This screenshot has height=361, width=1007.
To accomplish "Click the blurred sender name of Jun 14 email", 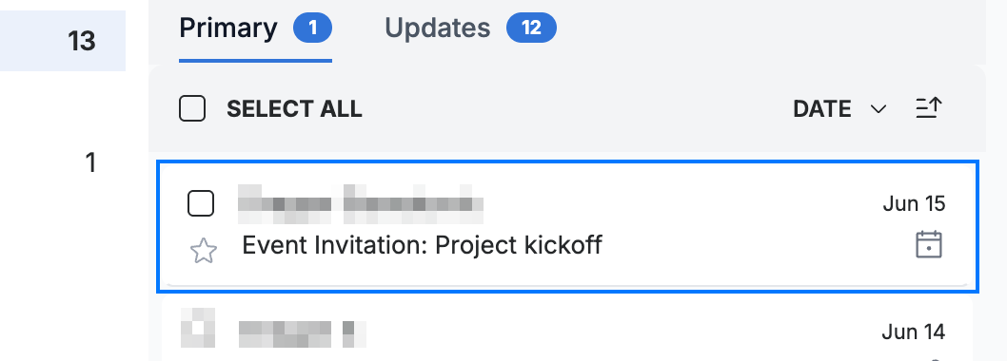I will coord(303,332).
